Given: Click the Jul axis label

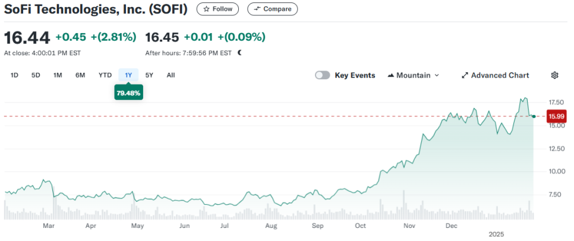Looking at the screenshot, I should [225, 226].
